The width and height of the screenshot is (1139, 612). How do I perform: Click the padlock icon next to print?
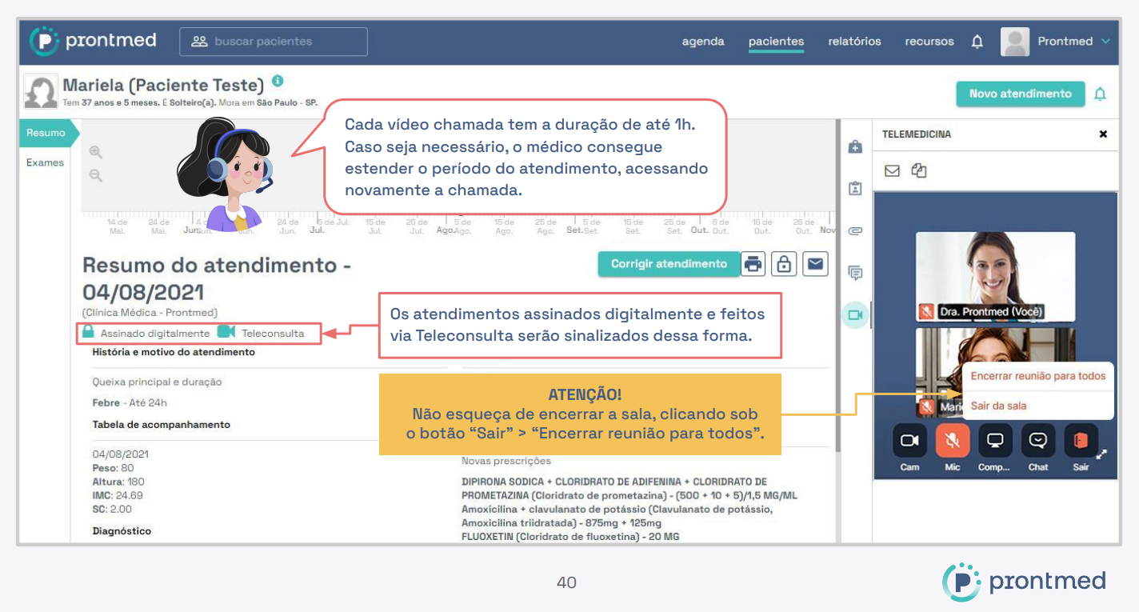coord(784,264)
